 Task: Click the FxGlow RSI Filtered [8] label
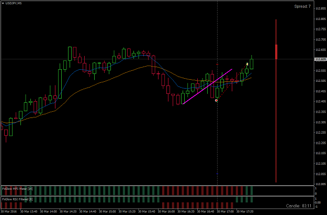(17, 199)
